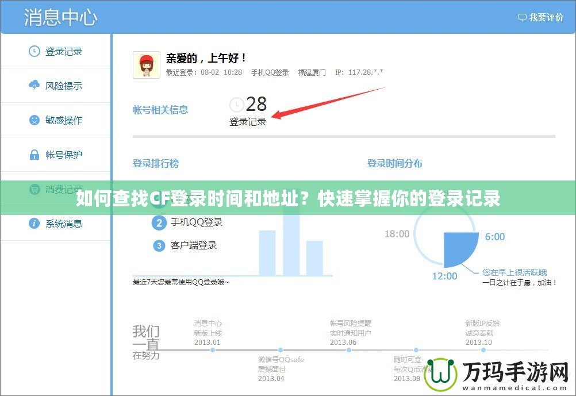Click the 12:00 clock label
Screen dimensions: 576x396
(444, 276)
